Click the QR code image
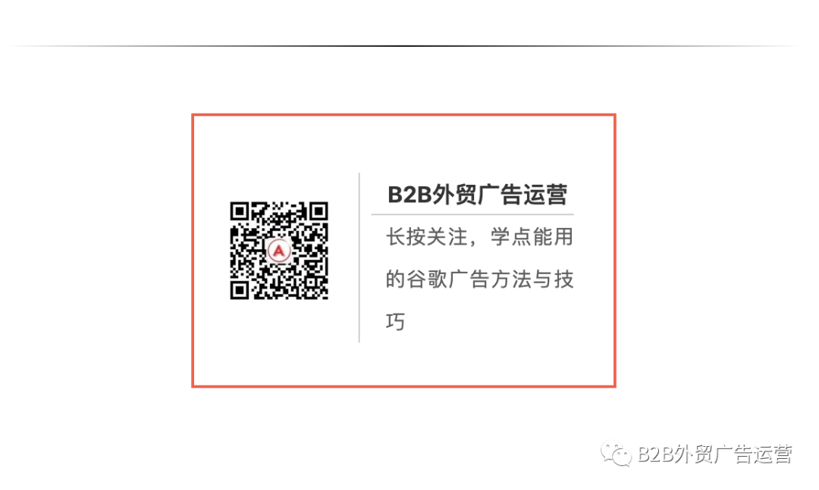819x490 pixels. (x=279, y=251)
